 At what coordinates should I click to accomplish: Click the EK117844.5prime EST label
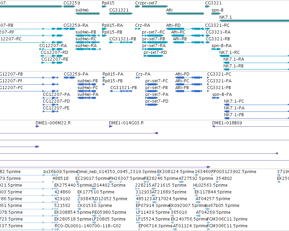tap(213, 192)
